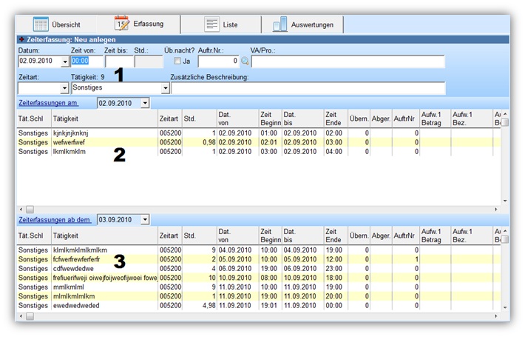Viewport: 525px width, 337px height.
Task: Expand the Tätigkeit Sonstiges dropdown
Action: (x=166, y=89)
